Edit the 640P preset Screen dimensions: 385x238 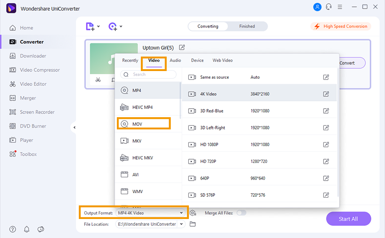coord(326,178)
